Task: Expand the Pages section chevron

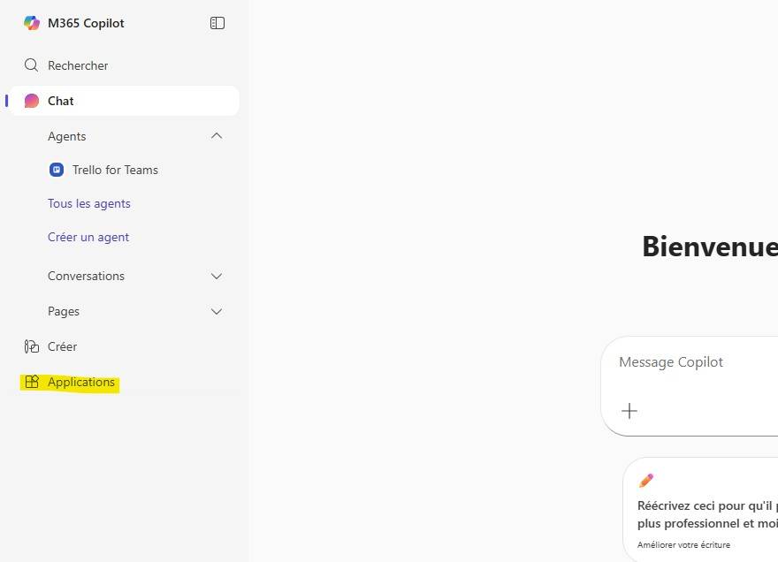Action: (217, 311)
